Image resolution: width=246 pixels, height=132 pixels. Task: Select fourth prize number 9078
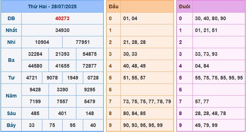pos(52,78)
